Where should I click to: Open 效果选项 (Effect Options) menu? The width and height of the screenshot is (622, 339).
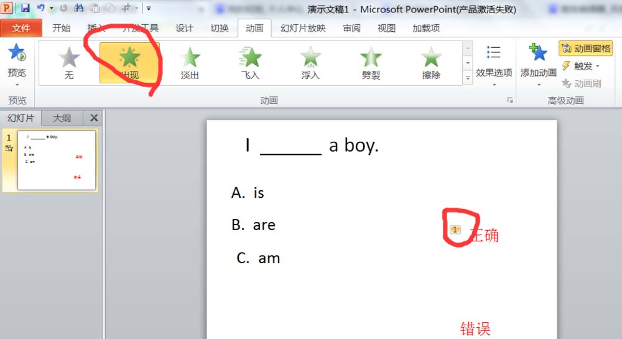494,65
